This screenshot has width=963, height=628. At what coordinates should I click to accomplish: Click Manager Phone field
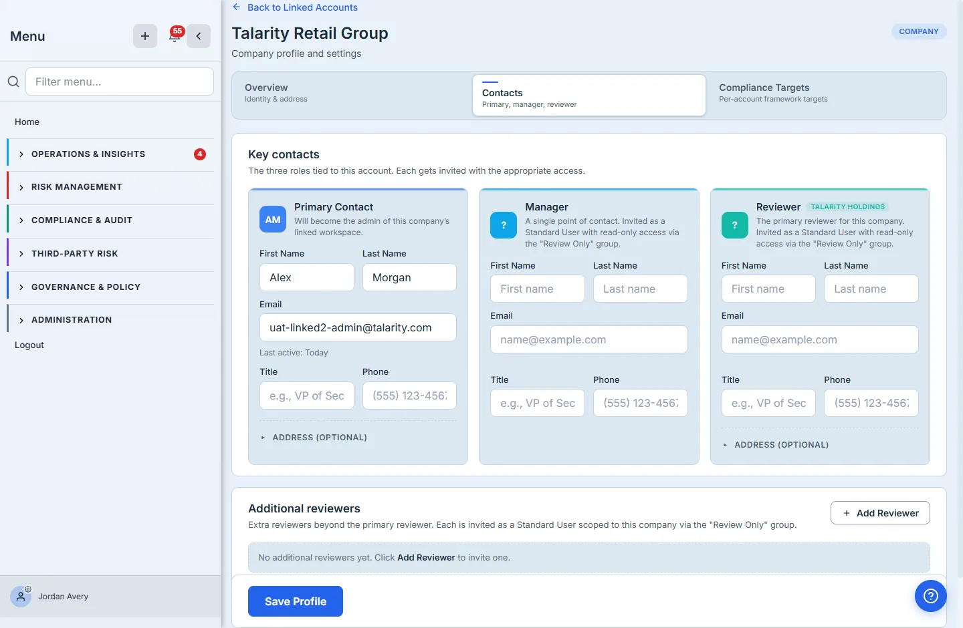(641, 403)
